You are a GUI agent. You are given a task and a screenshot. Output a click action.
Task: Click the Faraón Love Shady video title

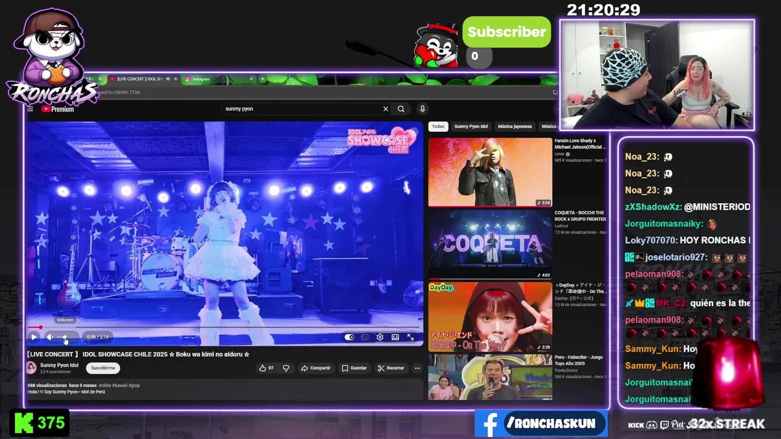point(580,144)
